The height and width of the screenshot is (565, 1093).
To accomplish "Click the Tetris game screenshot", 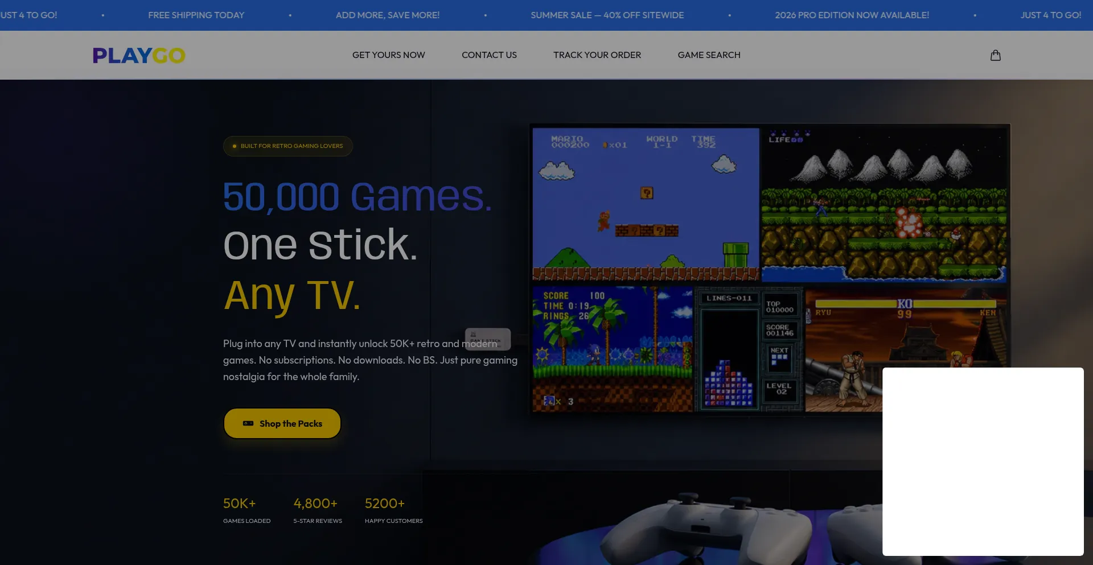I will coord(750,349).
